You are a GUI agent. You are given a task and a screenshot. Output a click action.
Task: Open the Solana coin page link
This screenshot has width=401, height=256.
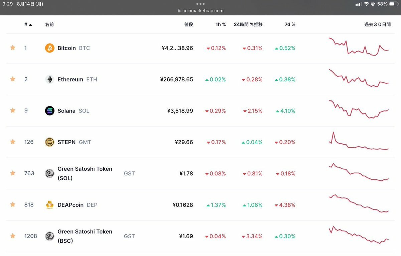pyautogui.click(x=66, y=111)
